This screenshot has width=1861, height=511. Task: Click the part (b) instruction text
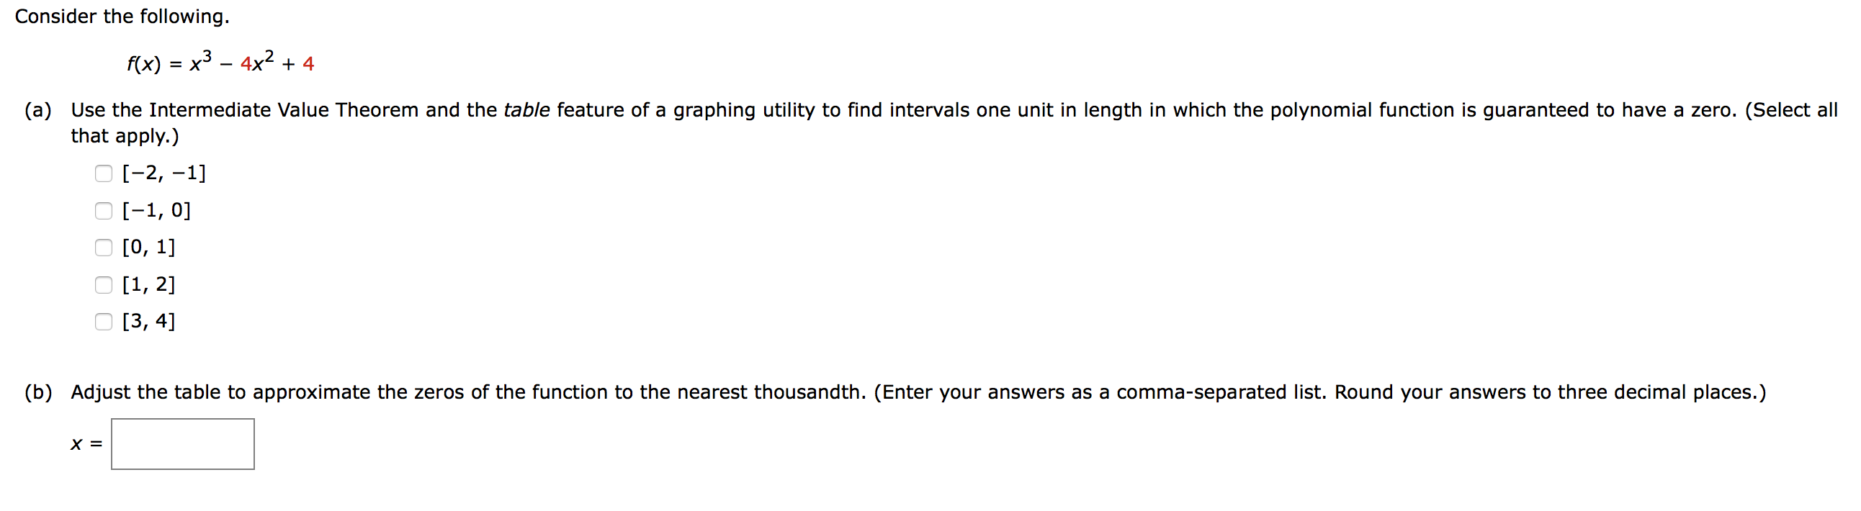point(506,392)
